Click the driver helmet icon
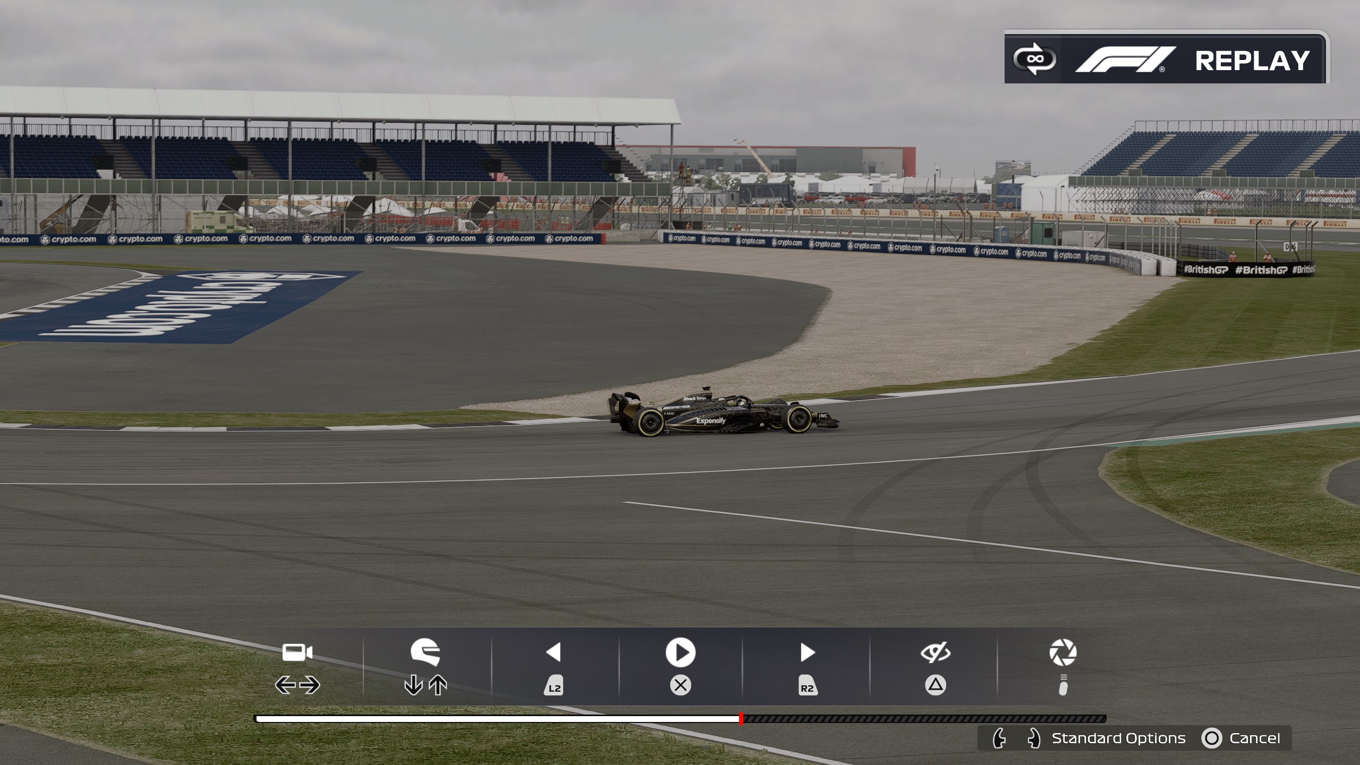Screen dimensions: 1360x765 (x=426, y=652)
